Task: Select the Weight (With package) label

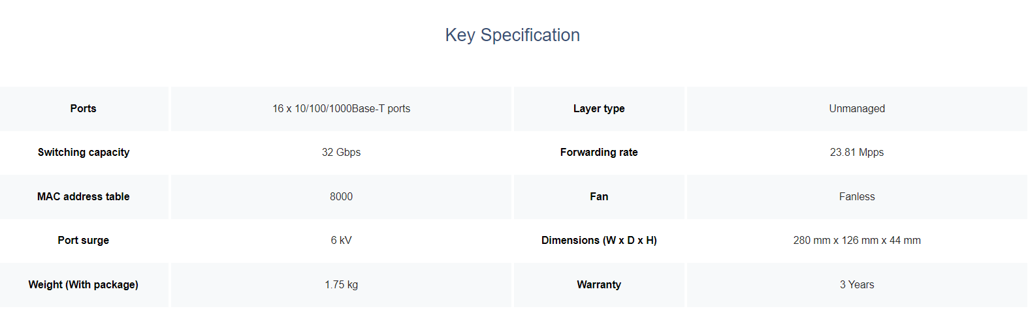Action: (x=84, y=285)
